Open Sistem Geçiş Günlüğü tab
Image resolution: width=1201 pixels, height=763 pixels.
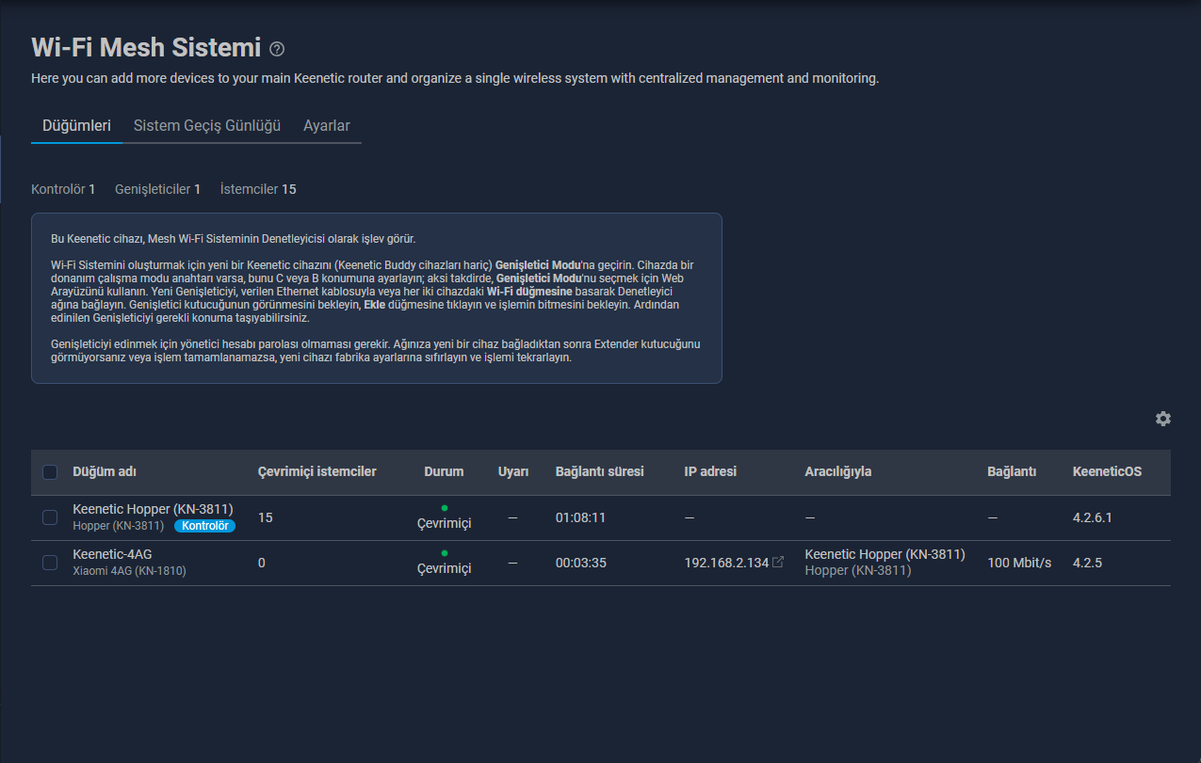point(207,125)
